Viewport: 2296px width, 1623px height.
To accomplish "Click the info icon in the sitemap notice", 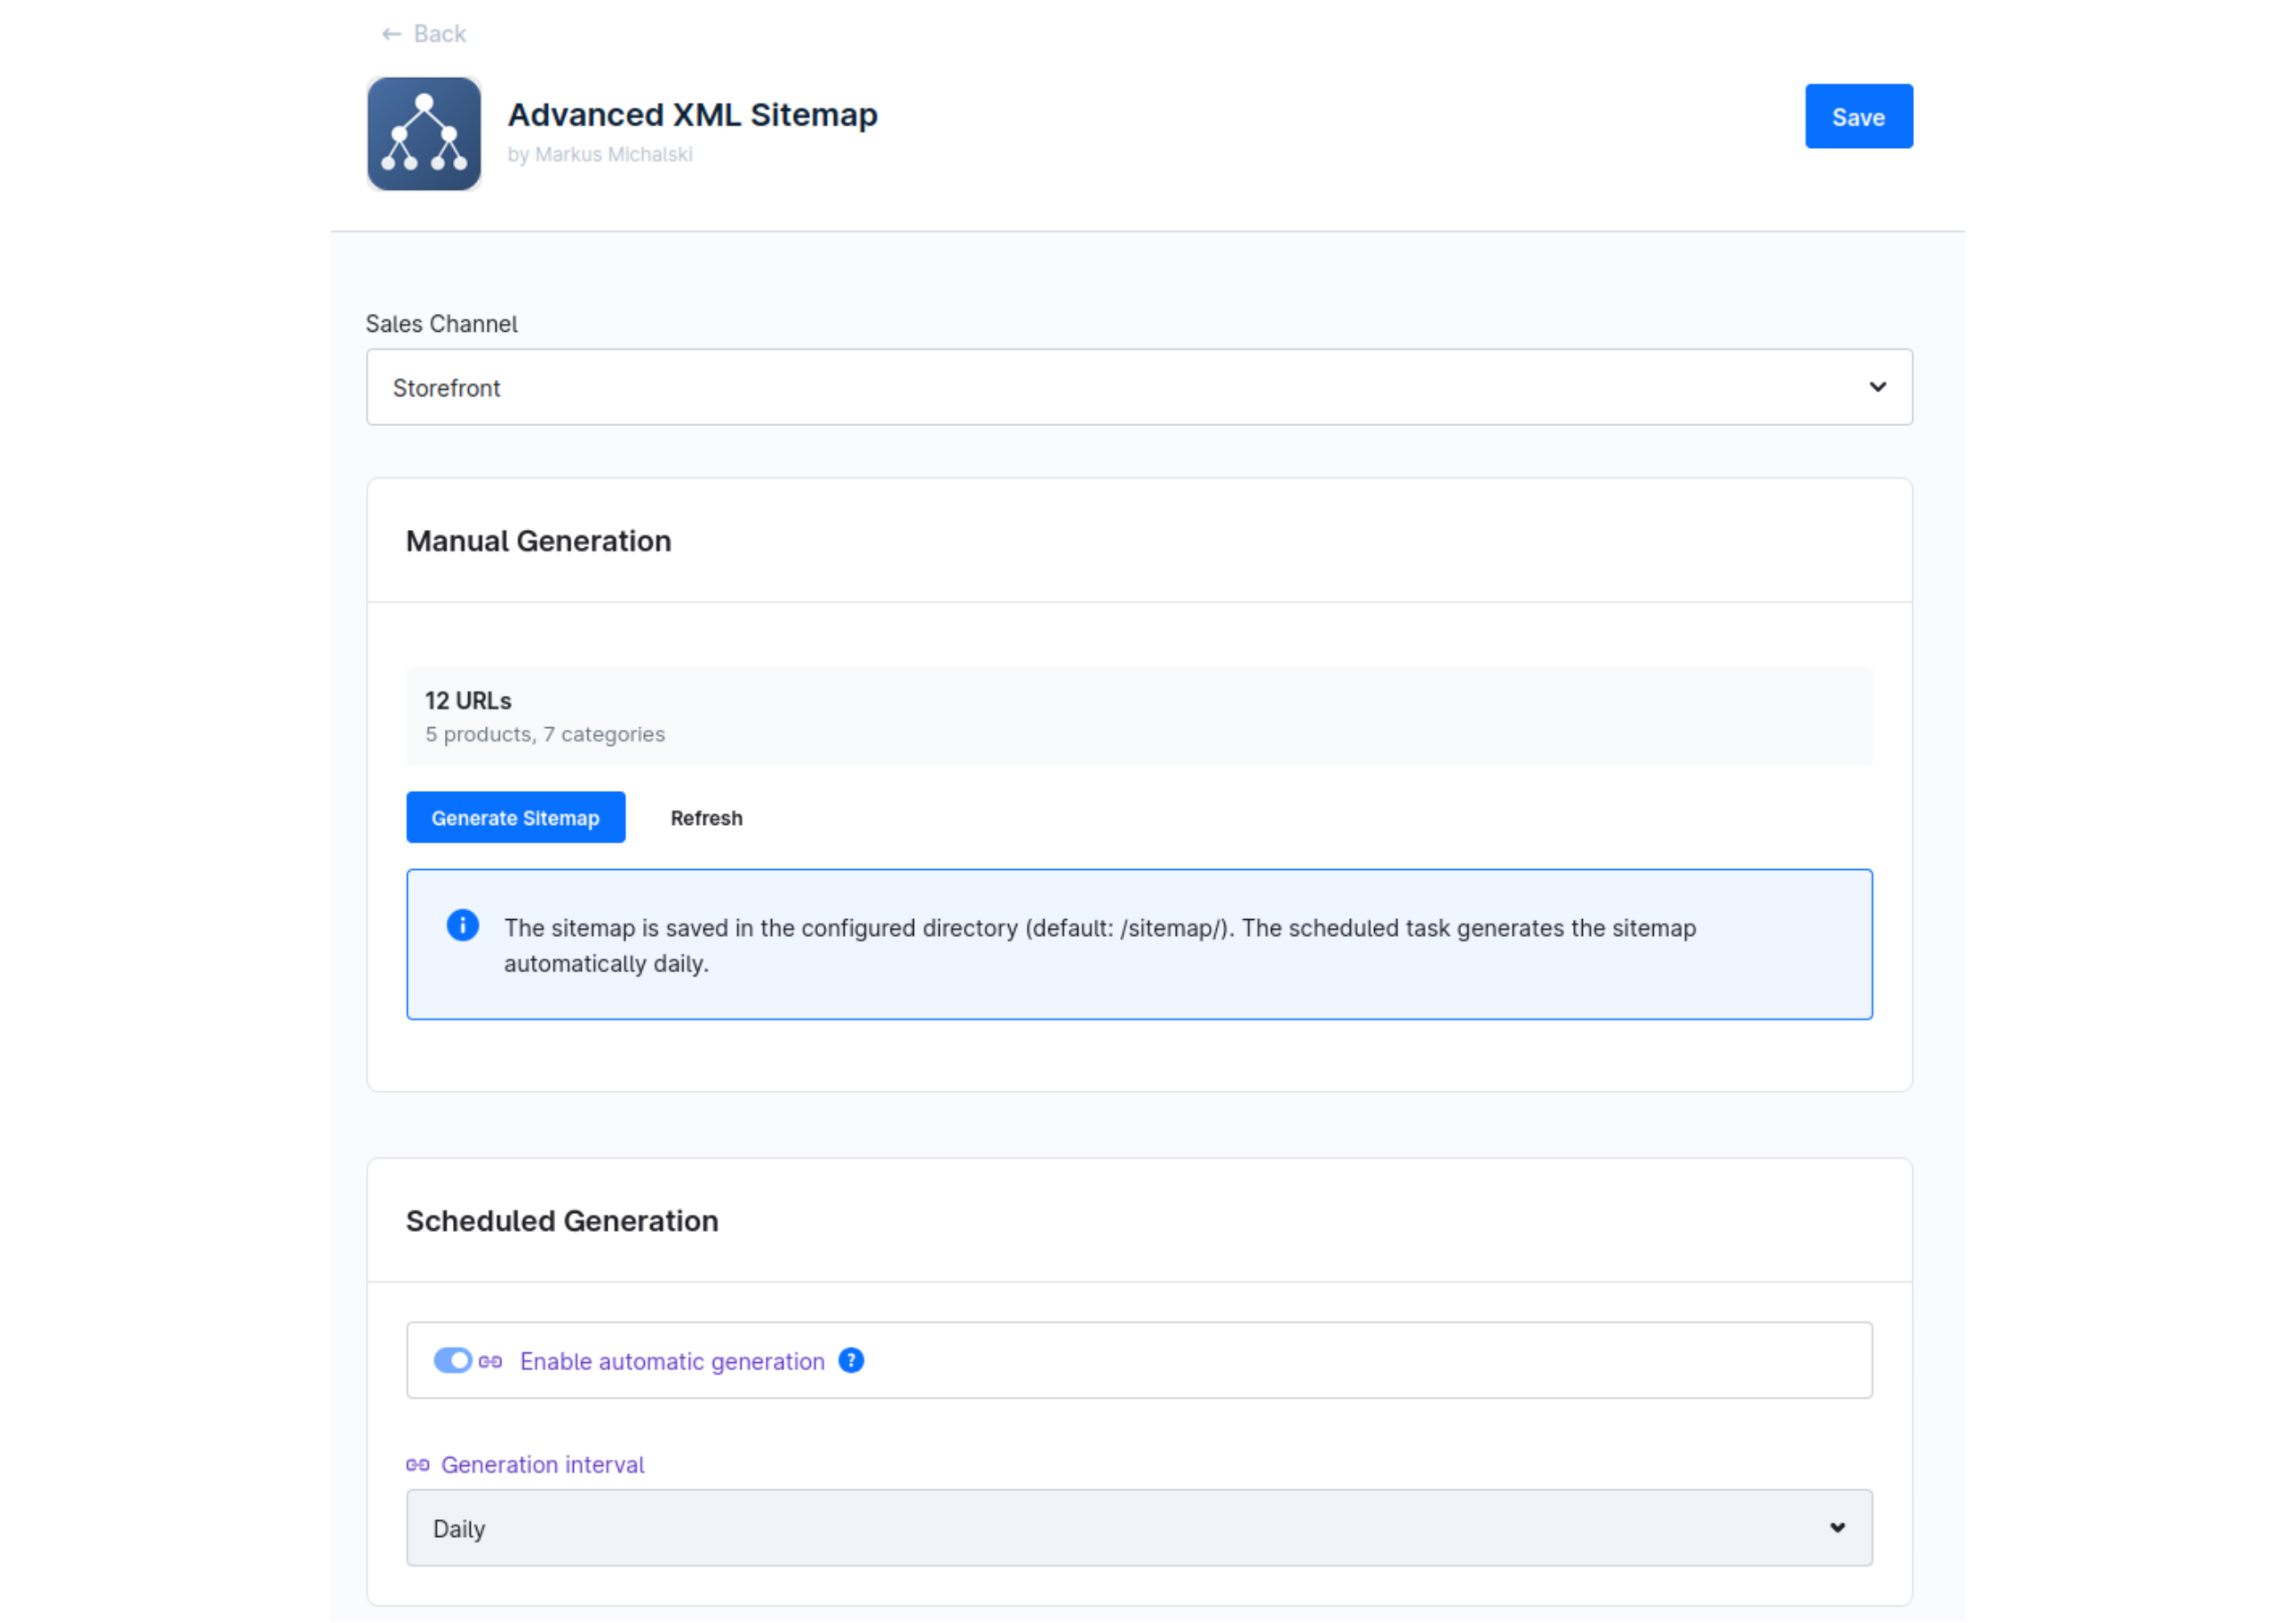I will pos(462,925).
